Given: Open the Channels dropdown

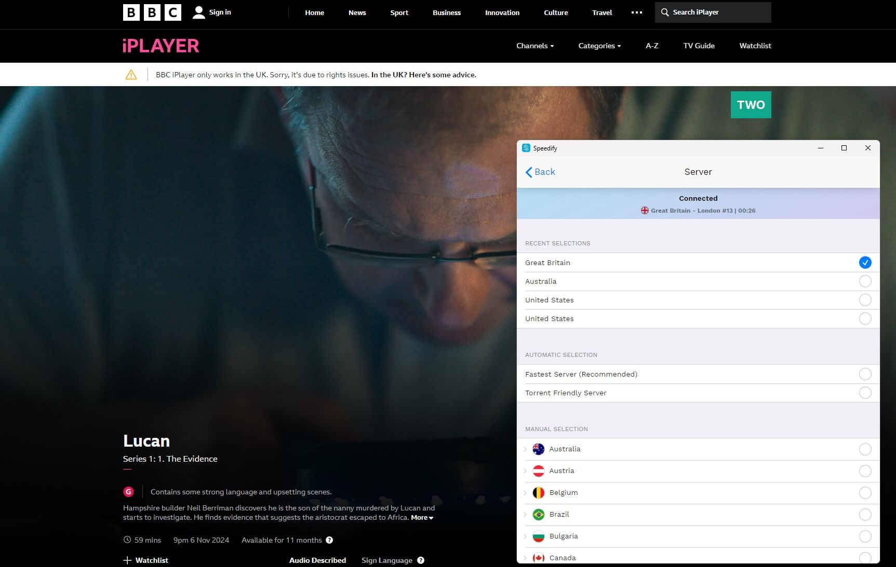Looking at the screenshot, I should 535,46.
